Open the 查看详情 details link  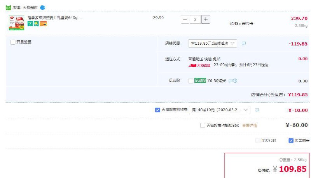[x=249, y=126]
